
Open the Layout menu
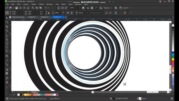point(26,4)
